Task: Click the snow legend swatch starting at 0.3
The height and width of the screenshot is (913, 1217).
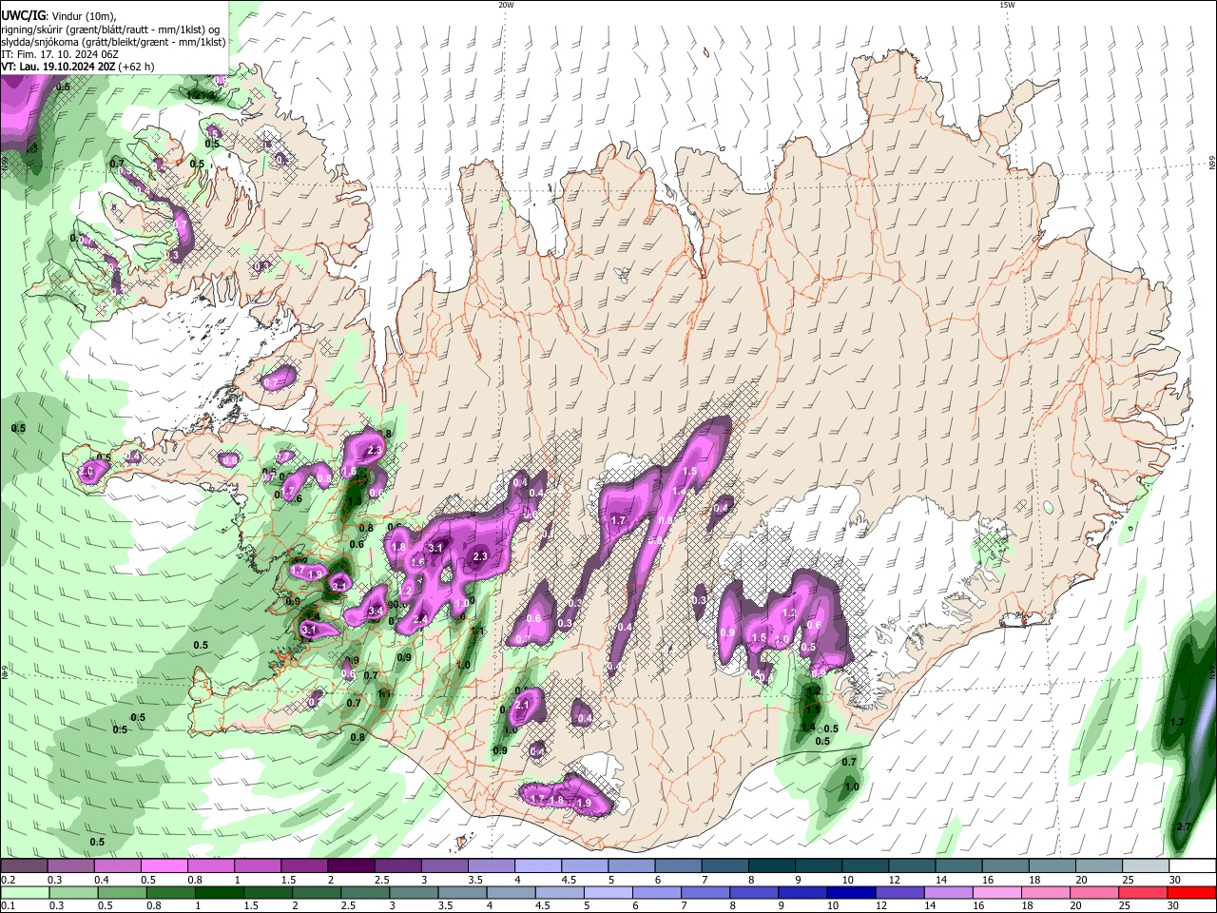Action: [70, 866]
